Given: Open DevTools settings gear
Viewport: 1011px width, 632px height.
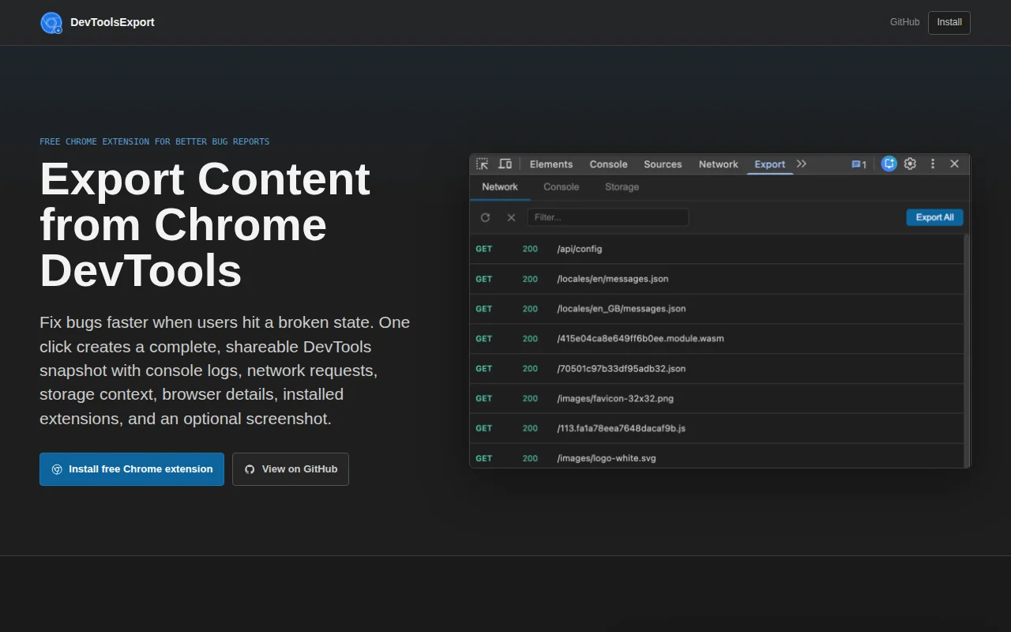Looking at the screenshot, I should [x=910, y=164].
